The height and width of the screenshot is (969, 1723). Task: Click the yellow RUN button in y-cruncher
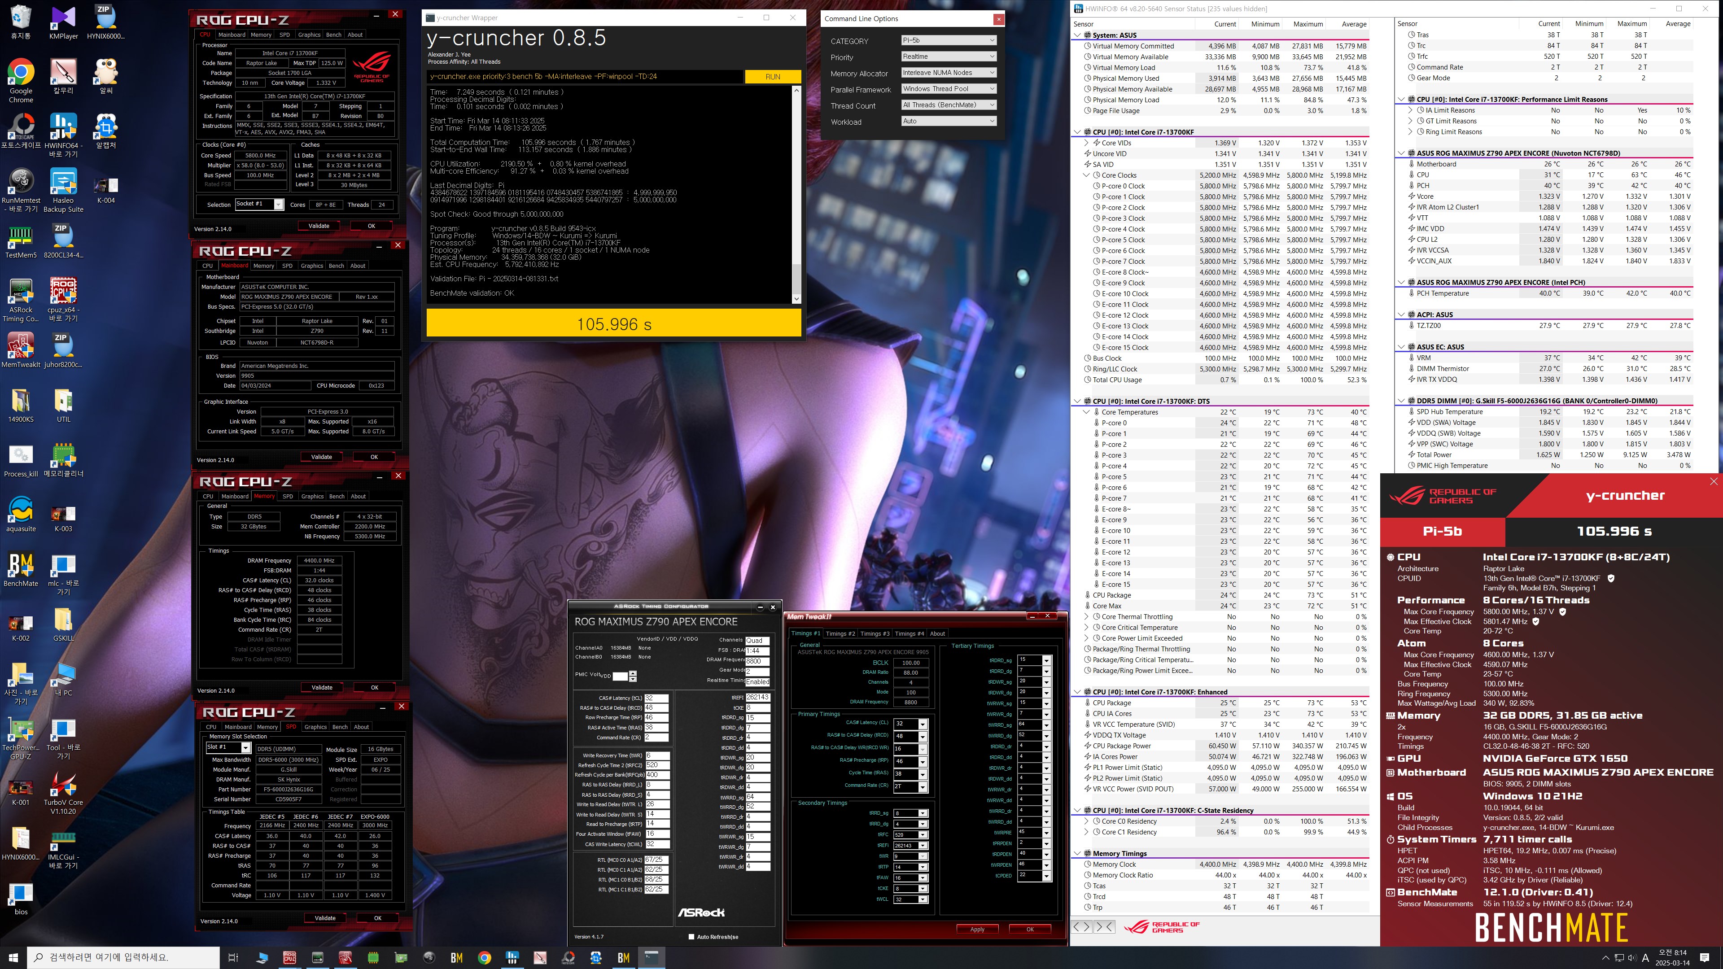[773, 77]
